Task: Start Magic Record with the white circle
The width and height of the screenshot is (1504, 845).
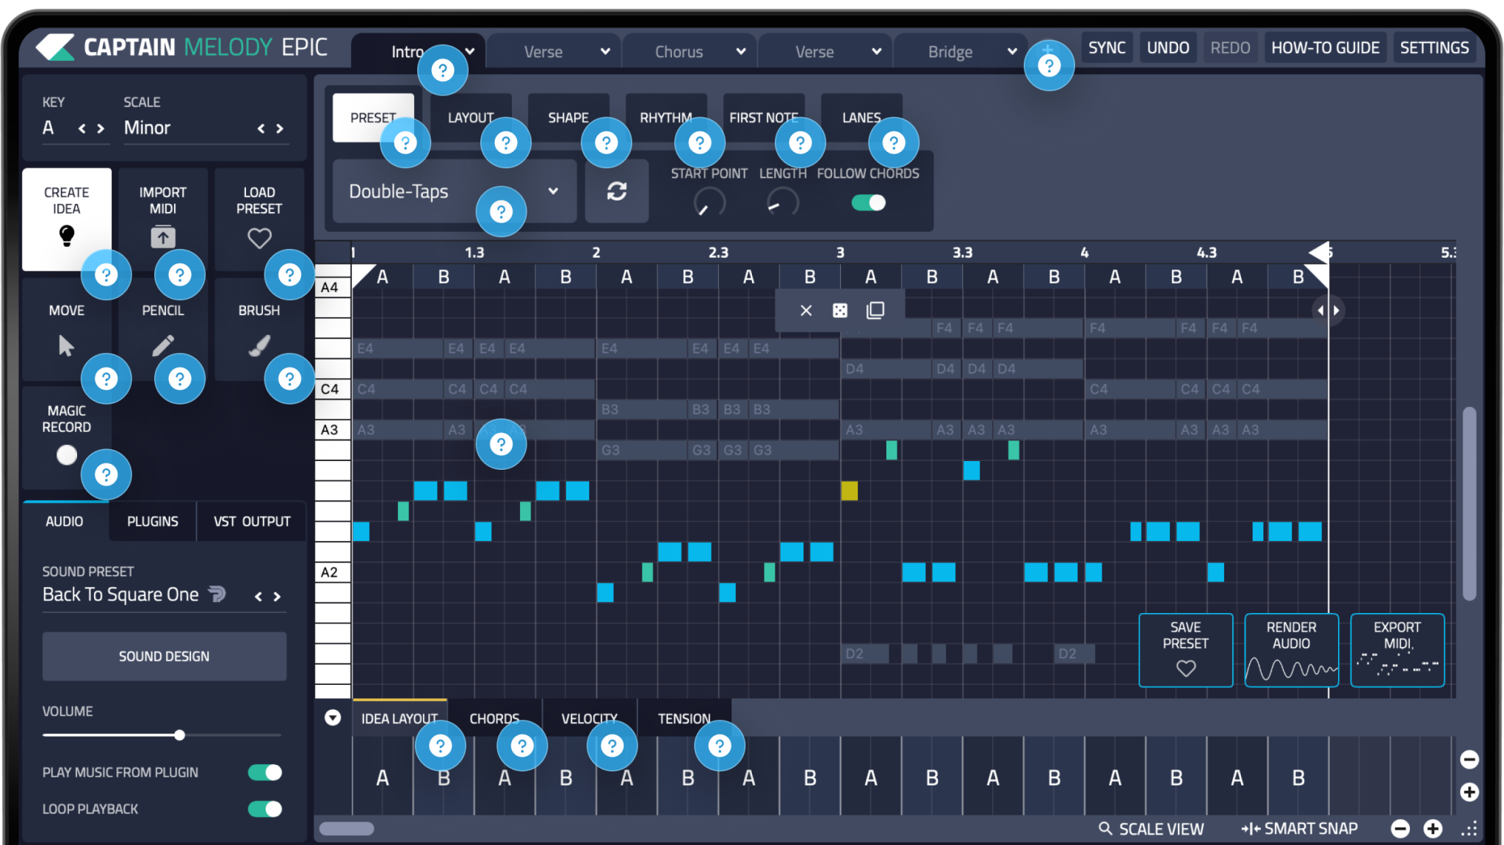Action: coord(67,455)
